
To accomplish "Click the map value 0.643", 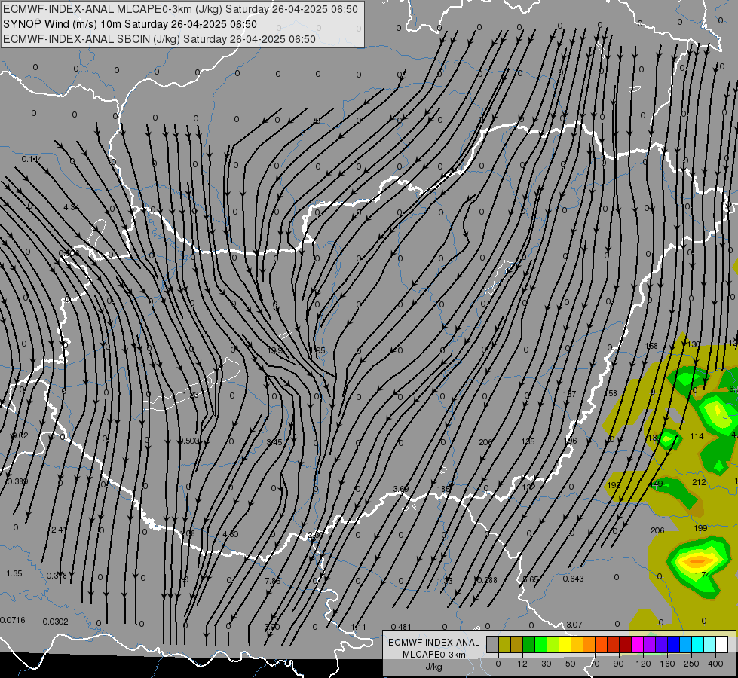I will (573, 579).
